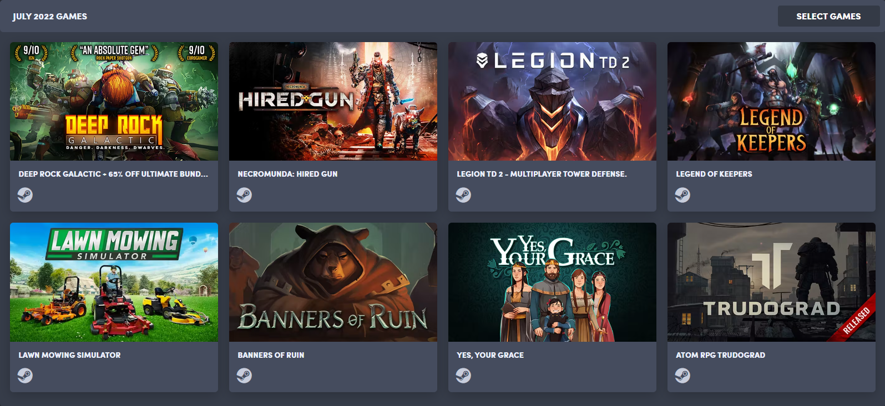885x406 pixels.
Task: Open the Legion TD 2 cover image
Action: click(552, 101)
